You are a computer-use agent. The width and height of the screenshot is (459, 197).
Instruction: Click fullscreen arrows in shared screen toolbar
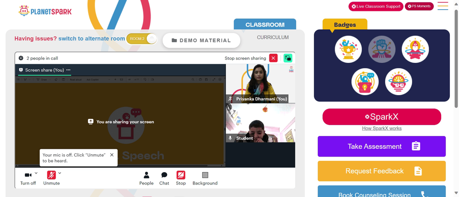[x=214, y=79]
